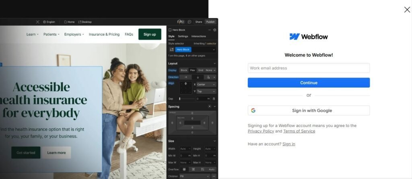This screenshot has height=179, width=412.
Task: Click the canvas focus icon in designer top bar
Action: point(37,22)
